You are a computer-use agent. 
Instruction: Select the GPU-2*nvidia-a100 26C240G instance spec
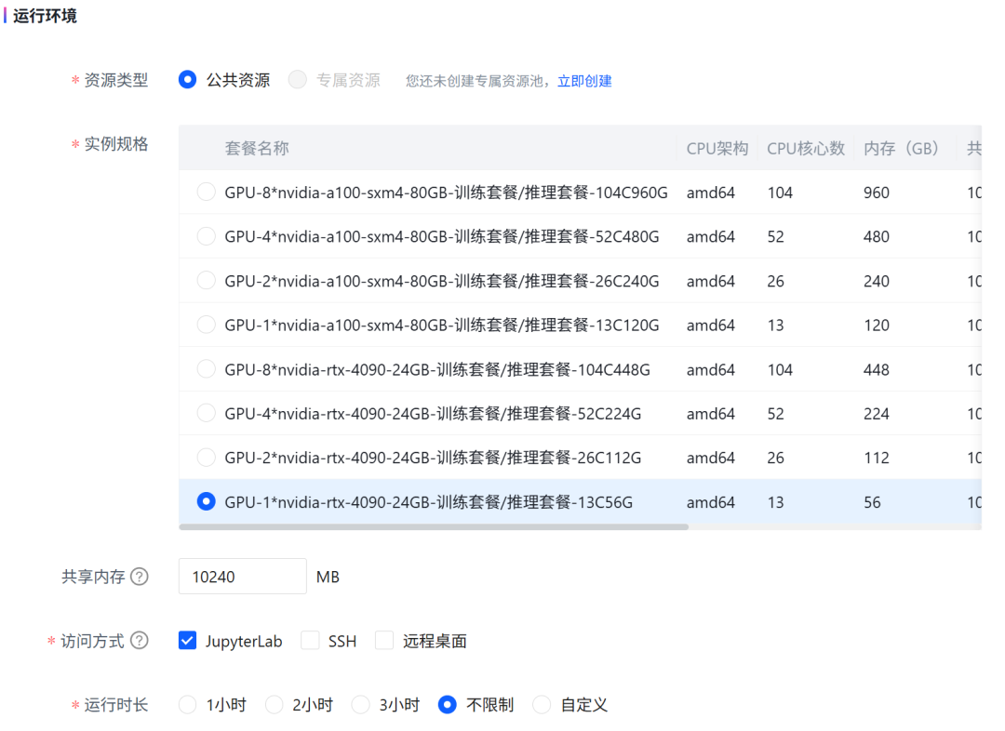pyautogui.click(x=206, y=281)
